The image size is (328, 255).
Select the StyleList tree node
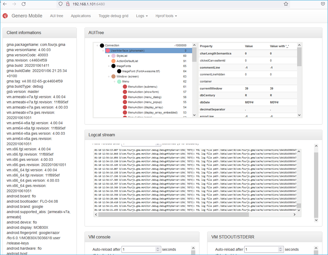122,56
